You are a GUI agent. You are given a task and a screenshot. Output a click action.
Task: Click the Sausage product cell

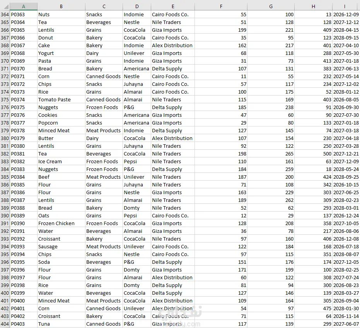click(x=61, y=247)
